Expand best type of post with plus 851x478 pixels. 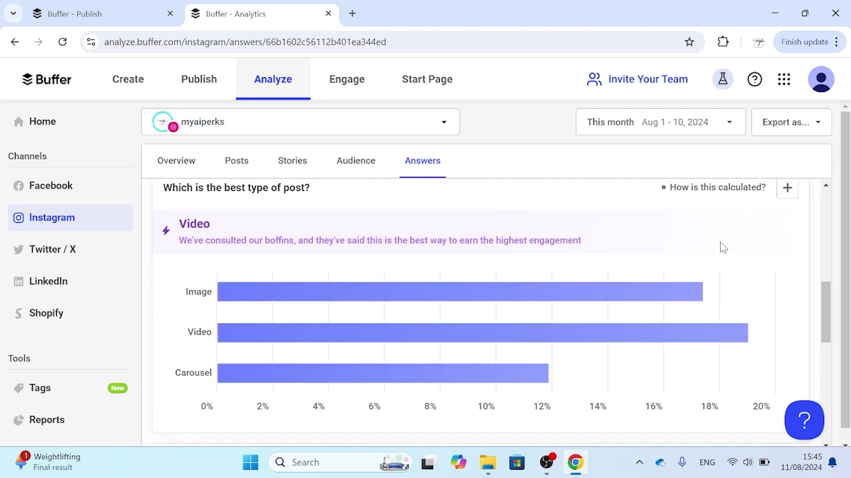[x=788, y=188]
